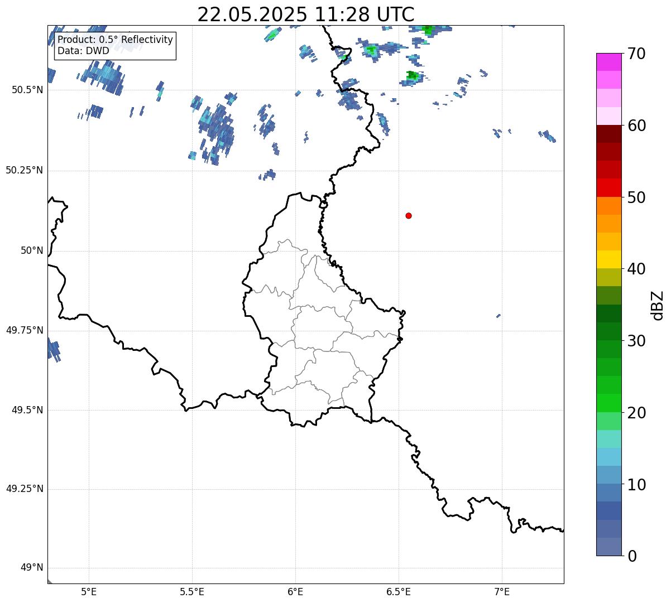The image size is (671, 603).
Task: Click the red station marker dot
Action: [409, 215]
